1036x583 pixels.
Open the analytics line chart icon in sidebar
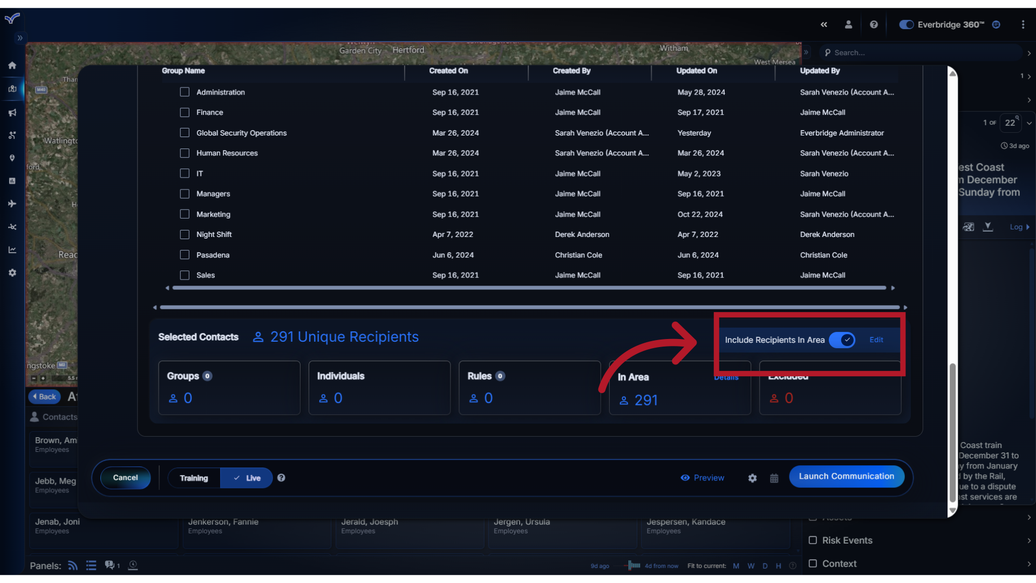point(12,249)
